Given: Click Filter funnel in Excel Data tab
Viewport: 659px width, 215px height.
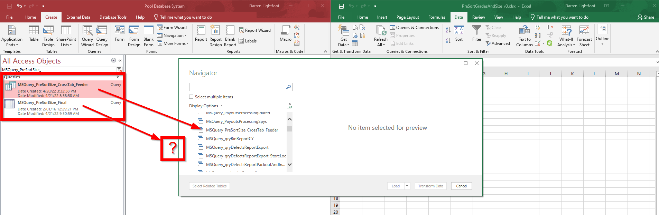Looking at the screenshot, I should [477, 33].
